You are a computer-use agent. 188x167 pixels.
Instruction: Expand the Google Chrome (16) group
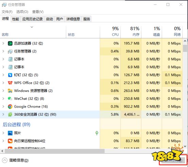pyautogui.click(x=3, y=107)
